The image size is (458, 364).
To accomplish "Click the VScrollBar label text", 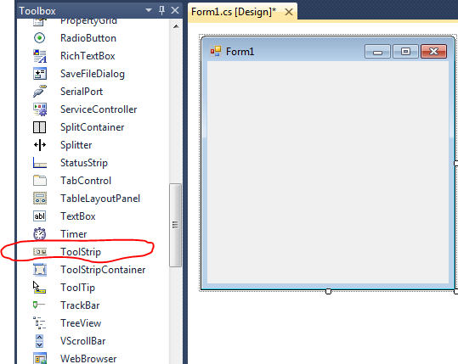I will [x=83, y=341].
